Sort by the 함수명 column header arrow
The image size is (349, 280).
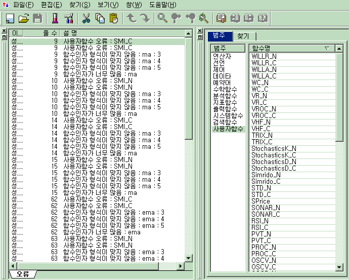point(327,48)
